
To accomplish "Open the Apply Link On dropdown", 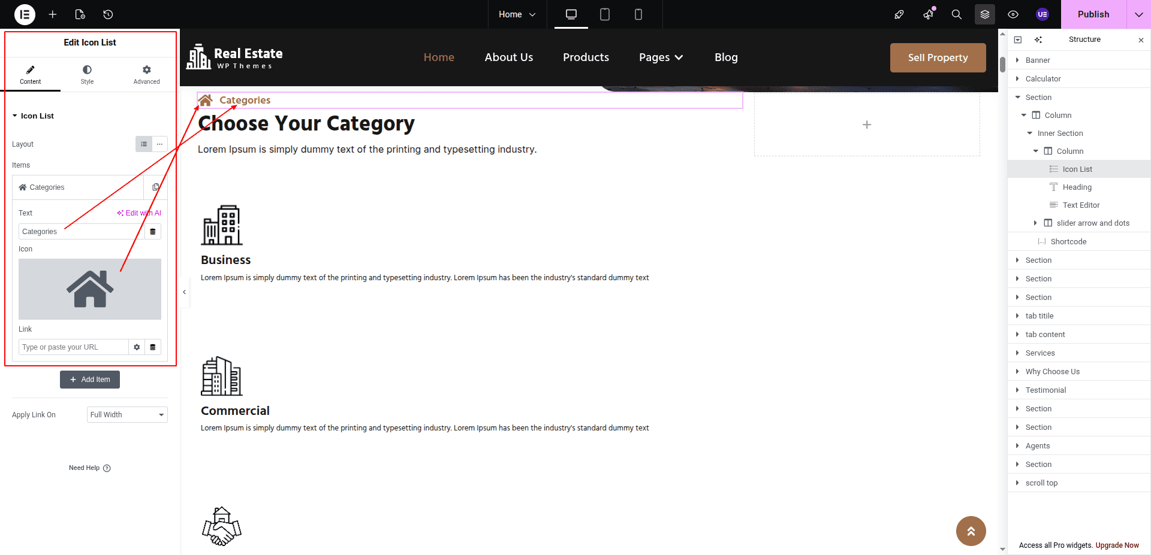I will coord(127,415).
